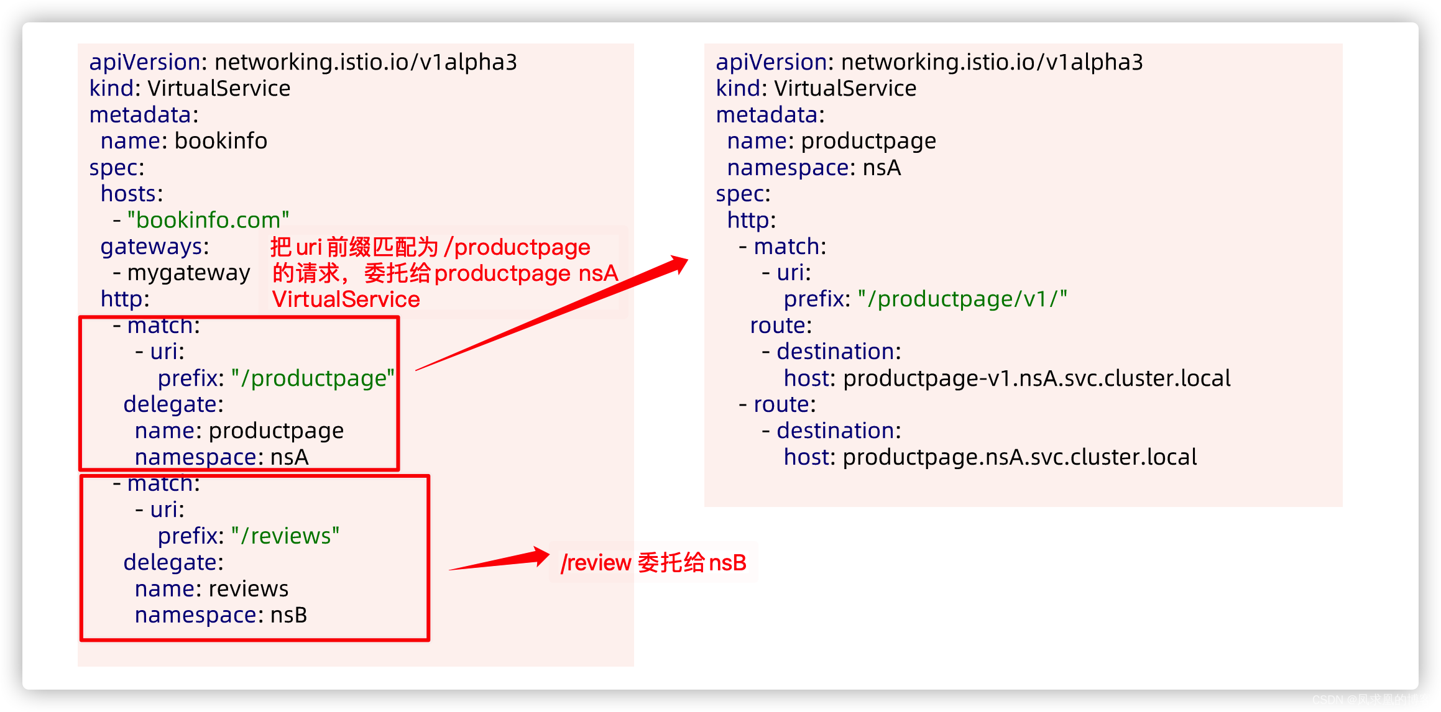Click the prefix "/productpage/v1/" value
Image resolution: width=1441 pixels, height=712 pixels.
963,299
